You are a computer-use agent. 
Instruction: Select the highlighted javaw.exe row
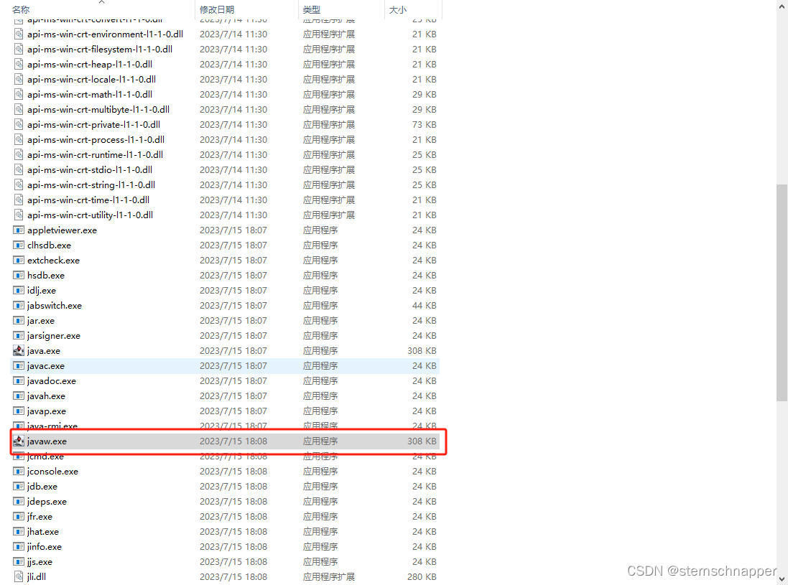(x=215, y=441)
